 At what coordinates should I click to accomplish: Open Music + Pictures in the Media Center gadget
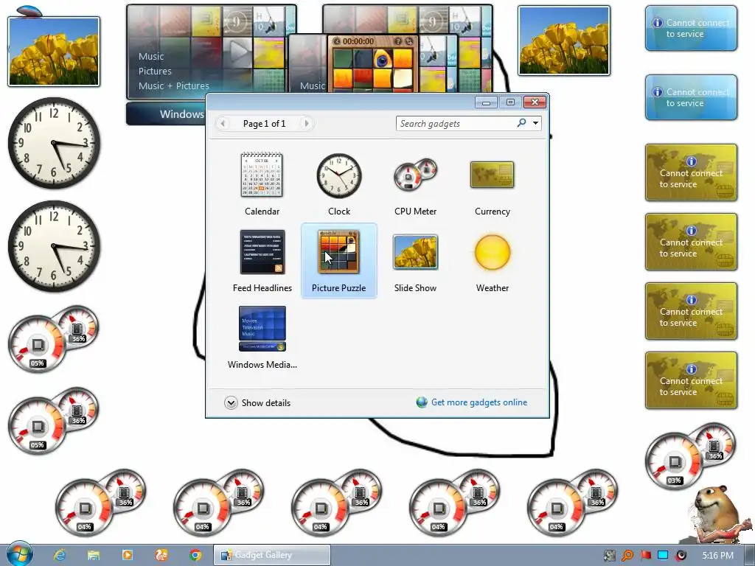click(x=174, y=85)
